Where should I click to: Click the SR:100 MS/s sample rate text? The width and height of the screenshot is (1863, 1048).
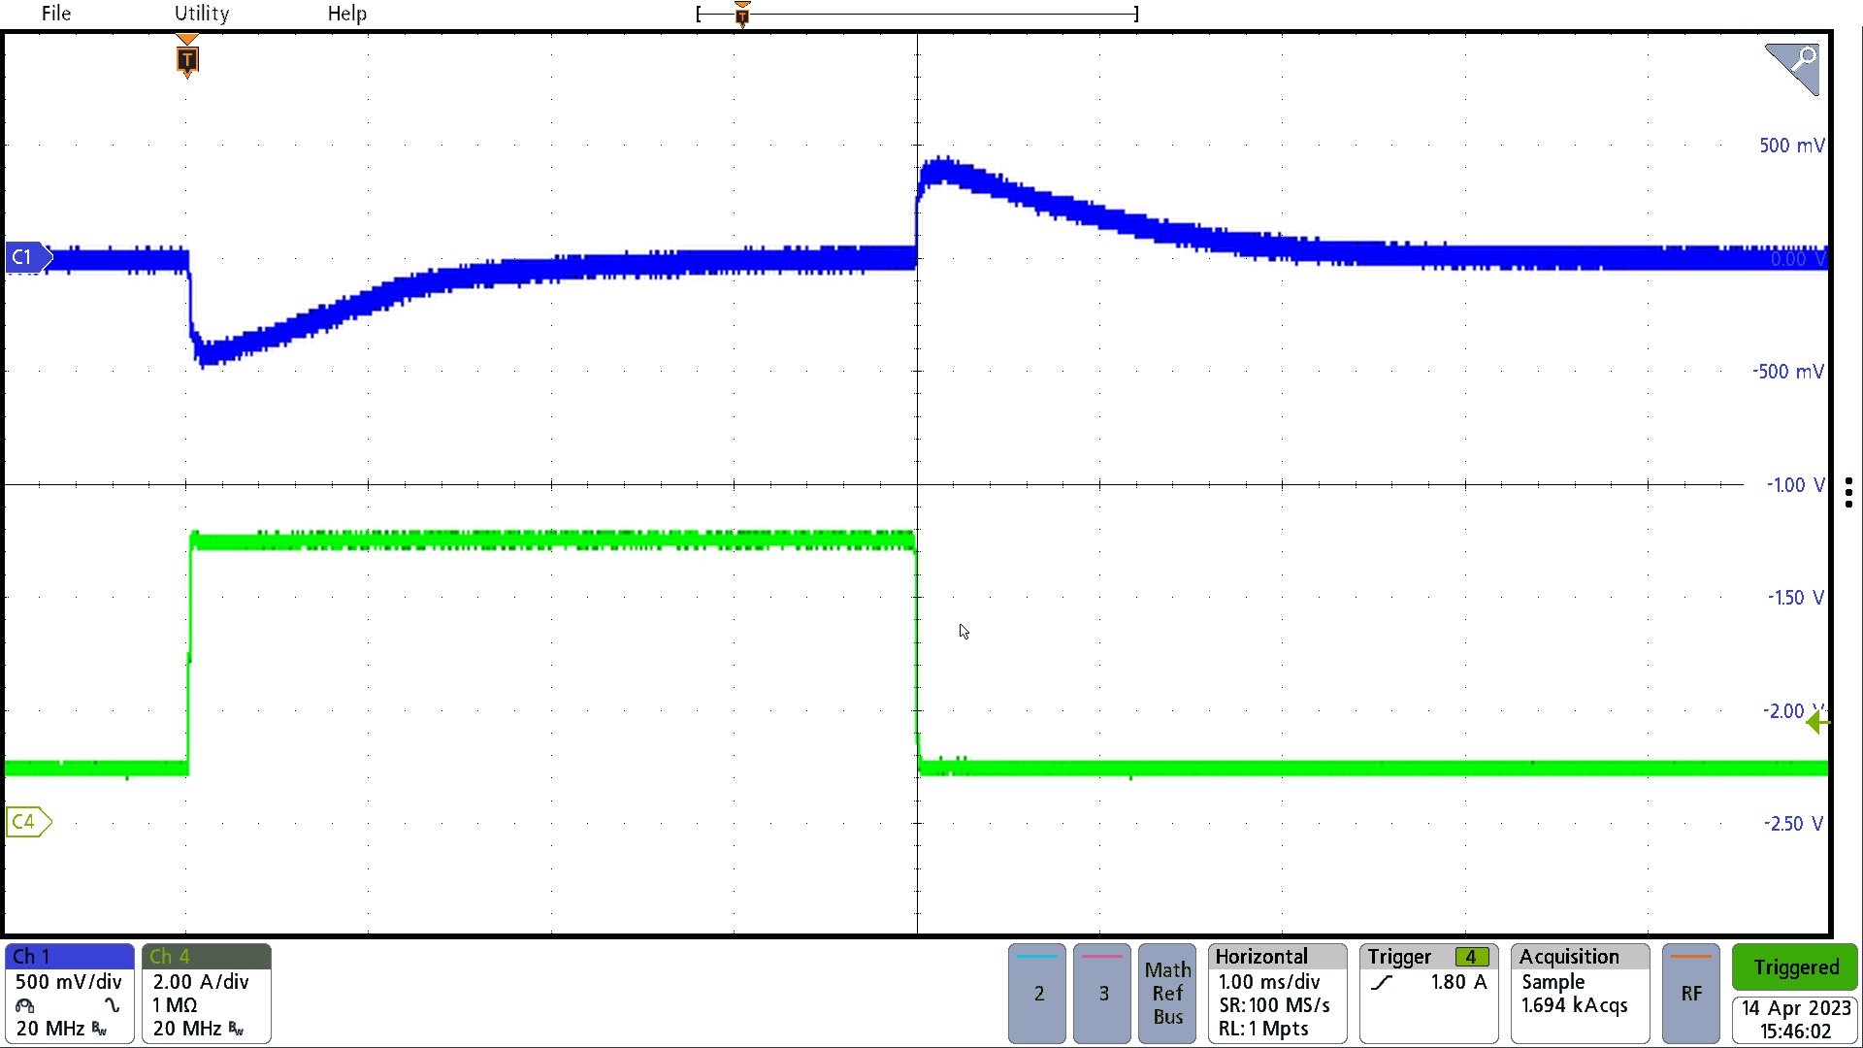(1274, 1005)
